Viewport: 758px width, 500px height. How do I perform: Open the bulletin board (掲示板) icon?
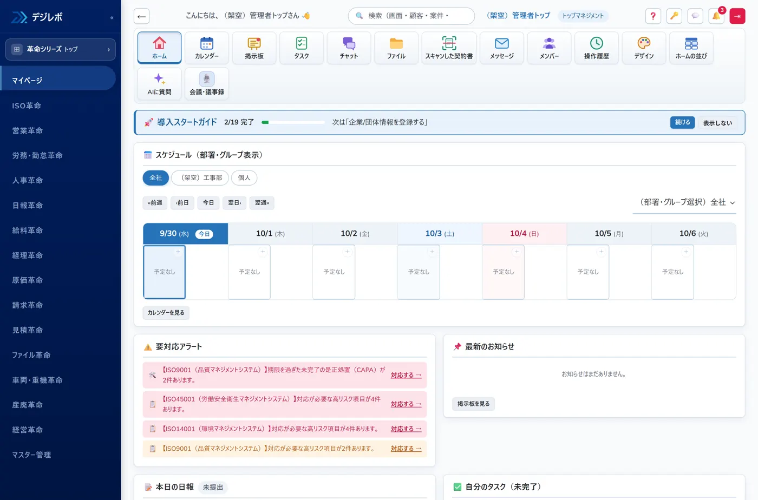point(254,48)
